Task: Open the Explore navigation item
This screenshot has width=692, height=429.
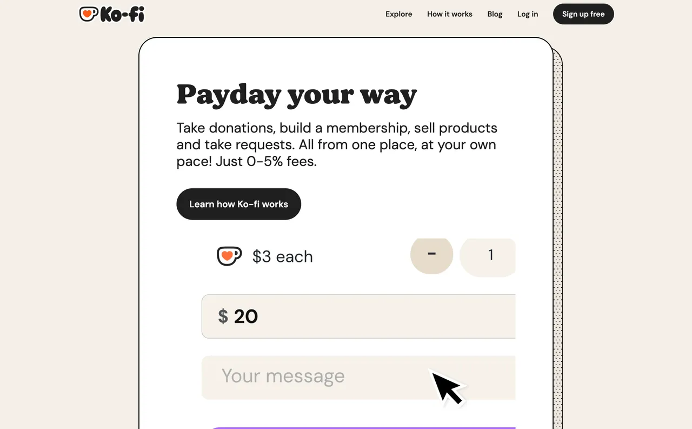Action: point(398,14)
